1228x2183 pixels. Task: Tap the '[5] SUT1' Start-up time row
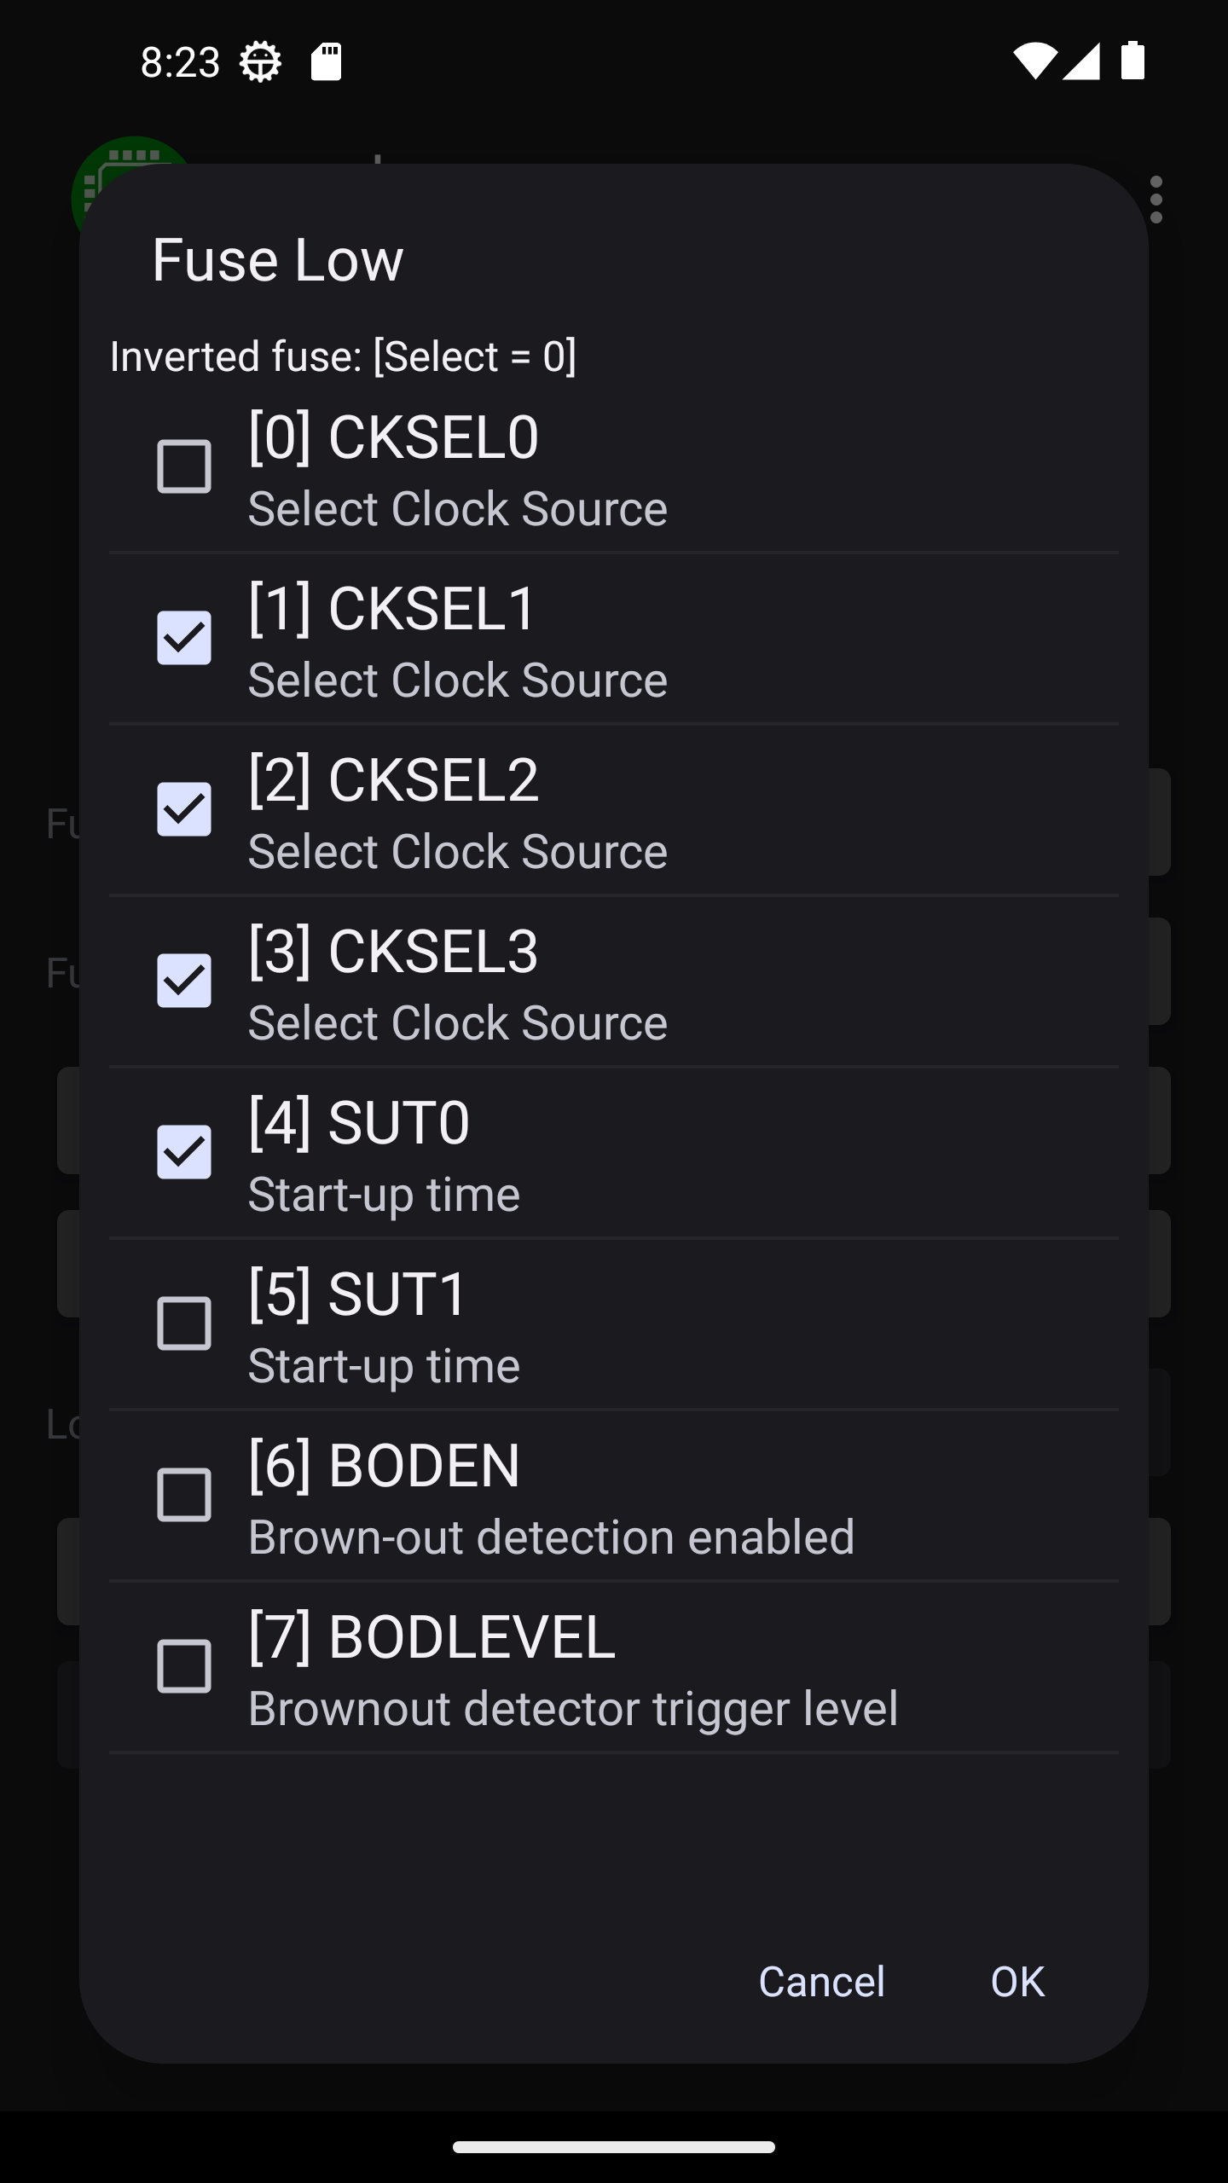click(x=614, y=1324)
